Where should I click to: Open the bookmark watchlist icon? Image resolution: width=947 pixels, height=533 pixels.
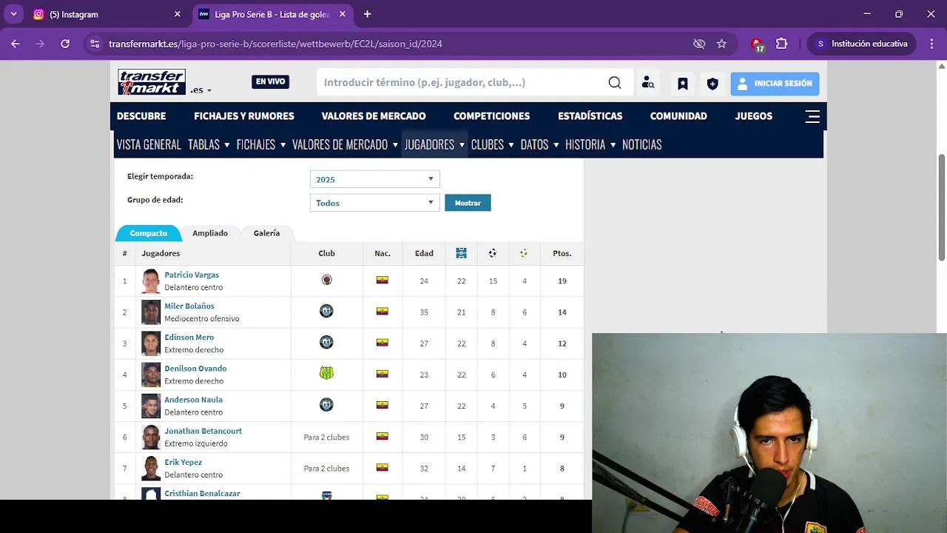click(683, 84)
